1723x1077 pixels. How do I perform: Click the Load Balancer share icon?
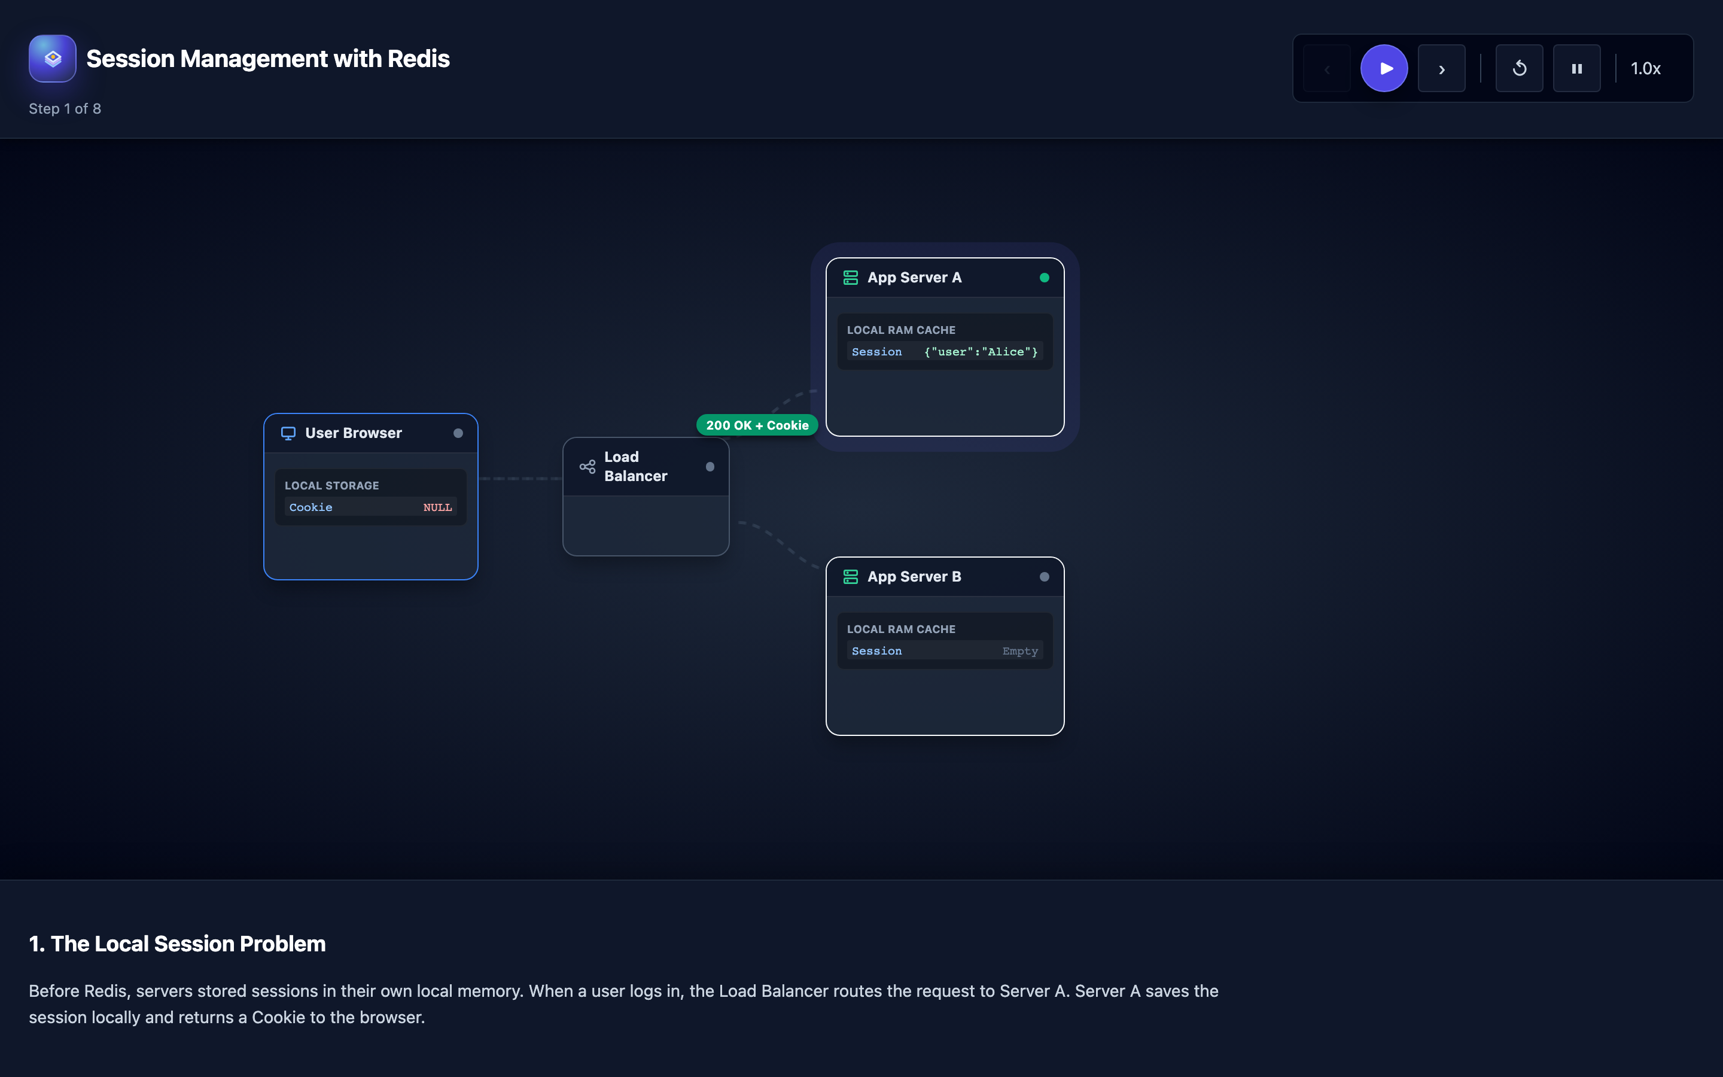point(587,467)
